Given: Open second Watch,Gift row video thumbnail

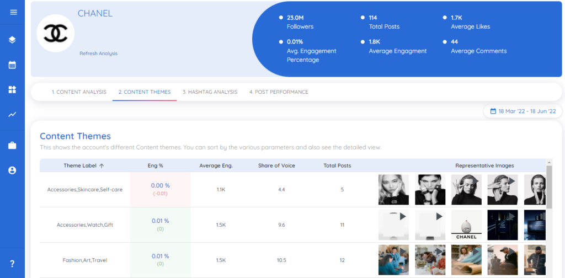Looking at the screenshot, I should (x=430, y=225).
